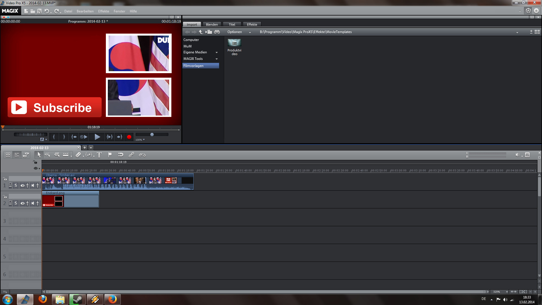Switch to the Blenden tab
The image size is (542, 305).
[x=212, y=25]
